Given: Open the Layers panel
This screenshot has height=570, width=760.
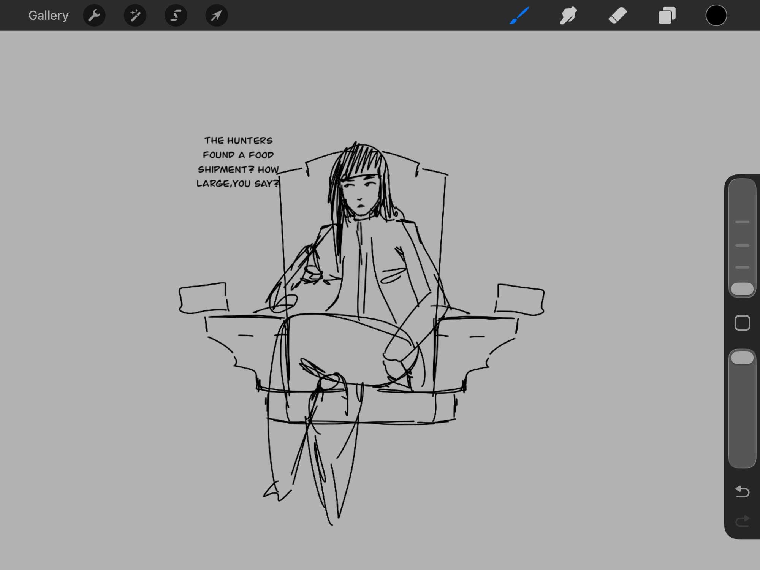Looking at the screenshot, I should point(667,16).
